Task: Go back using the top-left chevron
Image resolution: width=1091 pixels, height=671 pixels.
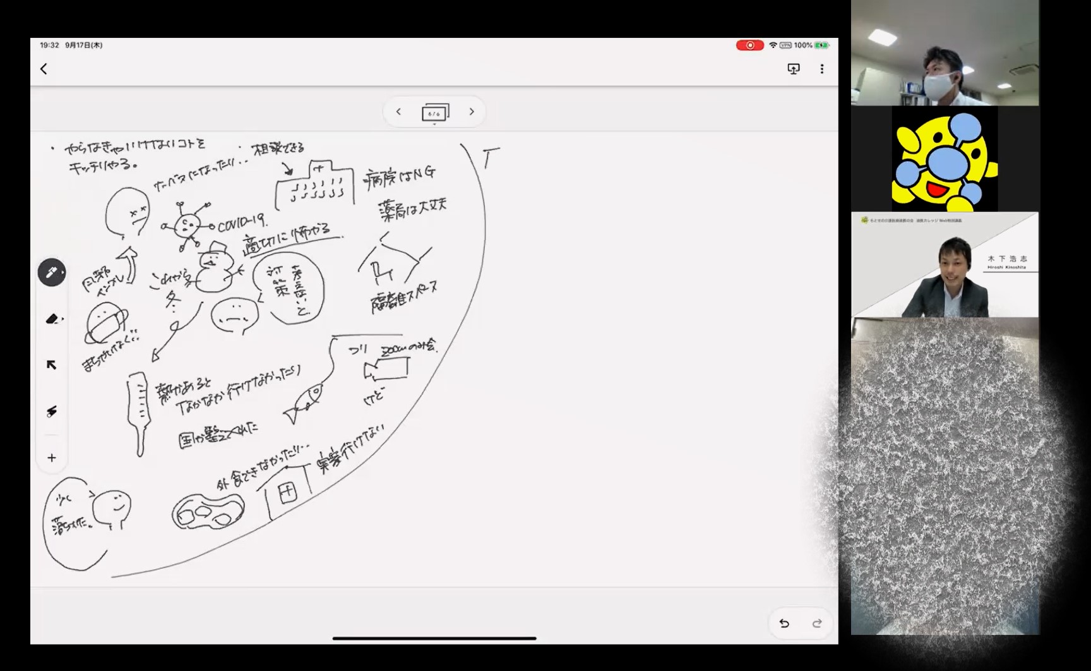Action: tap(44, 69)
